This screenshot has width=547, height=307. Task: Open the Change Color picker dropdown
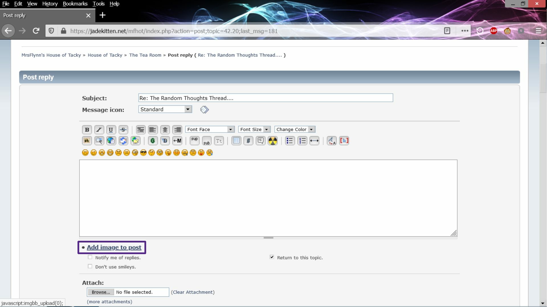(295, 129)
